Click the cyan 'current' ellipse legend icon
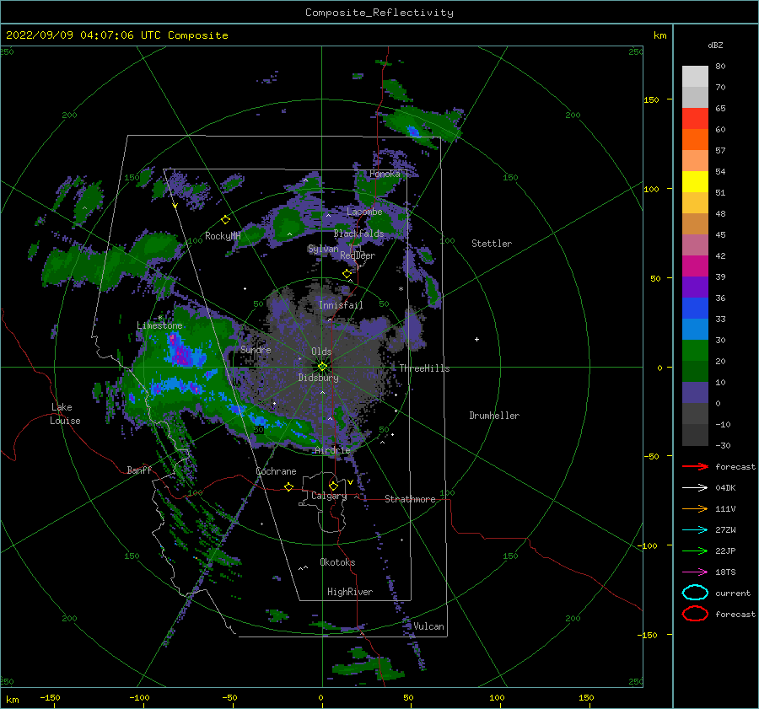759x709 pixels. coord(695,593)
